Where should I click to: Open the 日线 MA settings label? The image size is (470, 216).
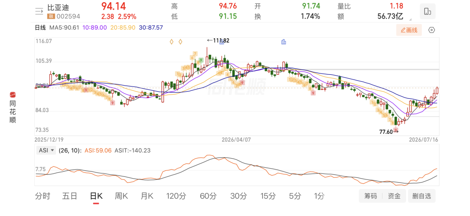[40, 27]
